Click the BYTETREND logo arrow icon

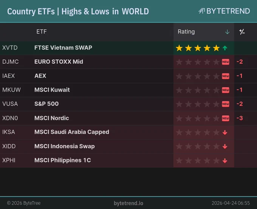(201, 11)
